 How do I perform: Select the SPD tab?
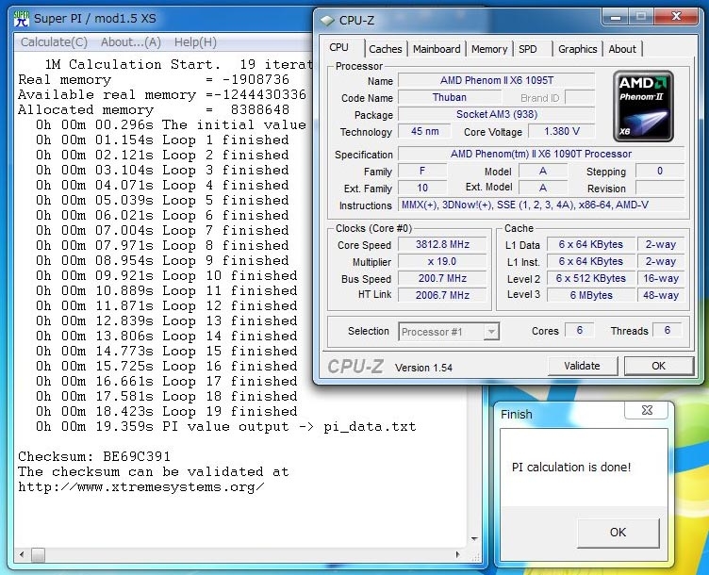[x=528, y=49]
